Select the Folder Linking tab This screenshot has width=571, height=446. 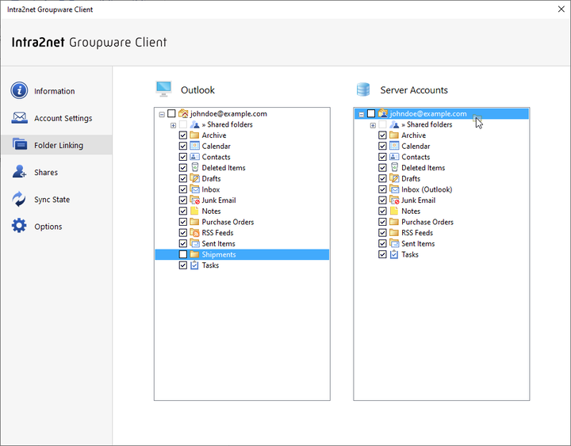[x=56, y=145]
